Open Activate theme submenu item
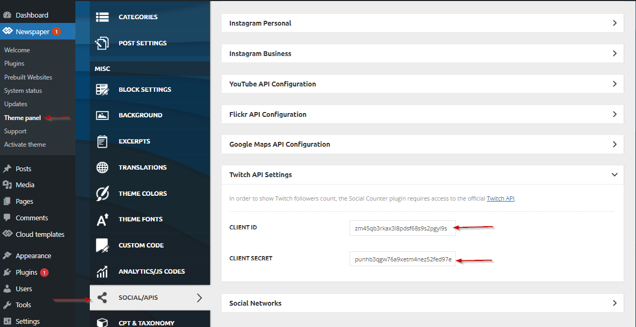636x327 pixels. click(25, 145)
